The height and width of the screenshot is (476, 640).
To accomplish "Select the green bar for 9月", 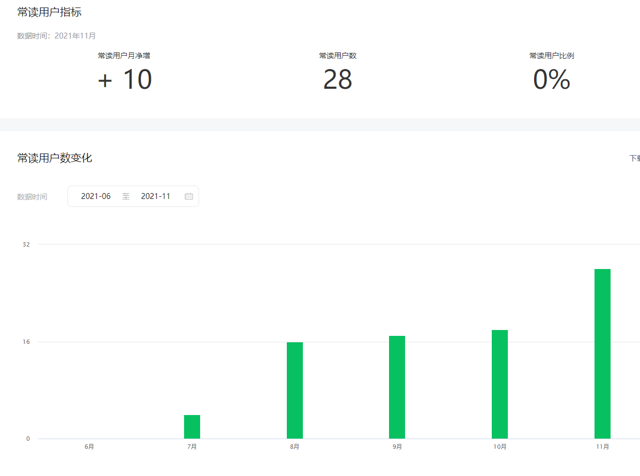I will pyautogui.click(x=397, y=387).
